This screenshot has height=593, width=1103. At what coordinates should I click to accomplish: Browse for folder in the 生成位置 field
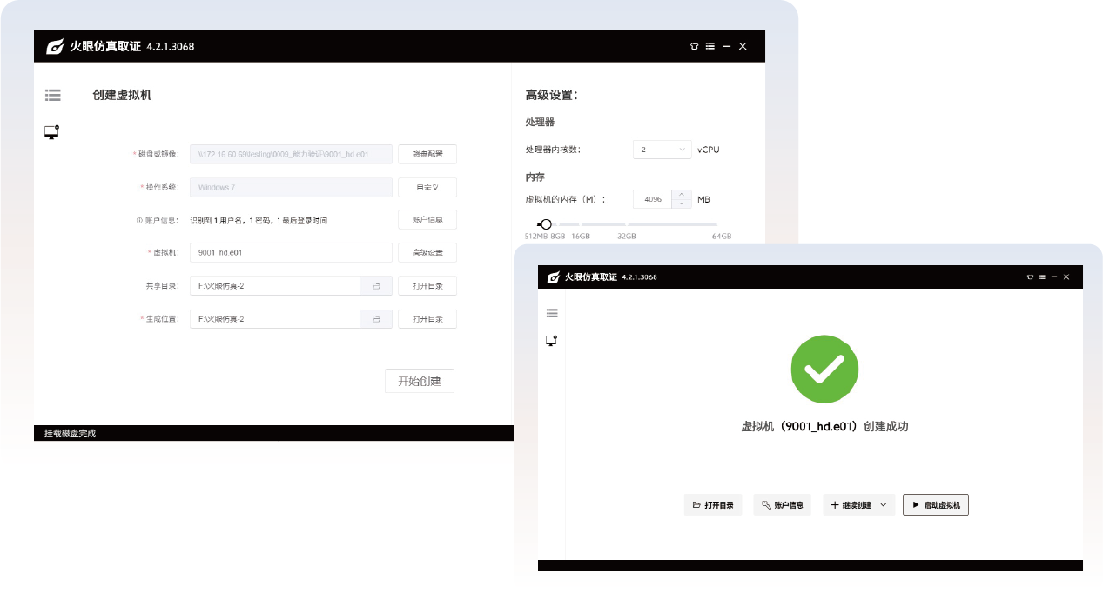(x=376, y=319)
